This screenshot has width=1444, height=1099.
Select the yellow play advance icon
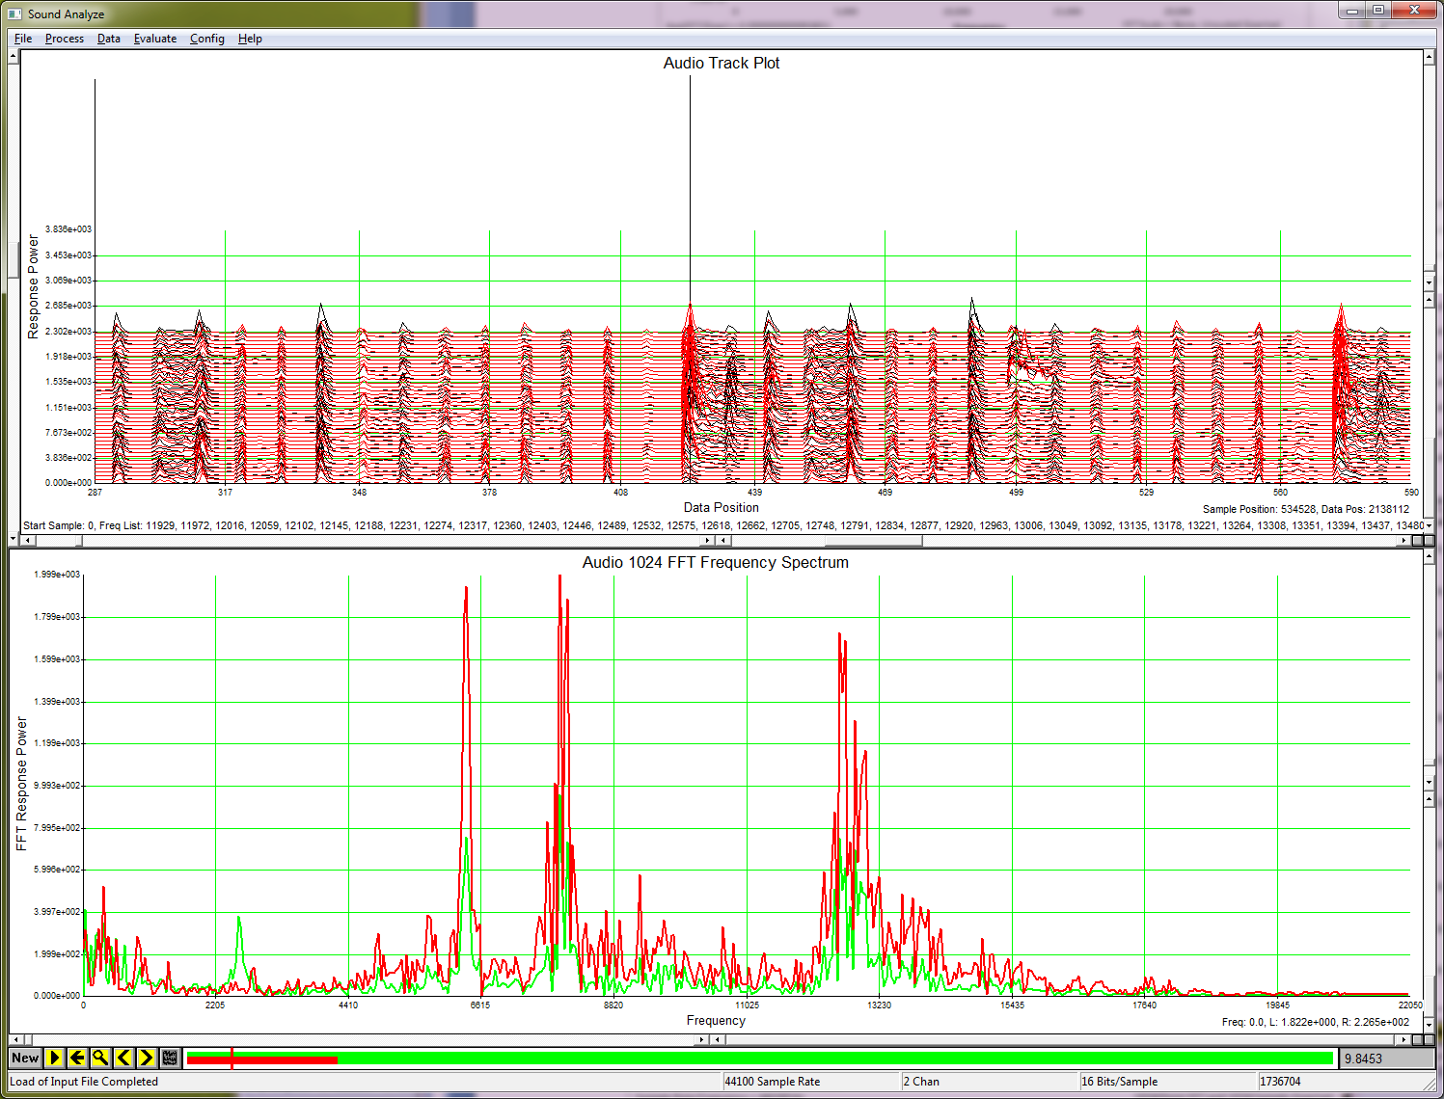point(55,1058)
